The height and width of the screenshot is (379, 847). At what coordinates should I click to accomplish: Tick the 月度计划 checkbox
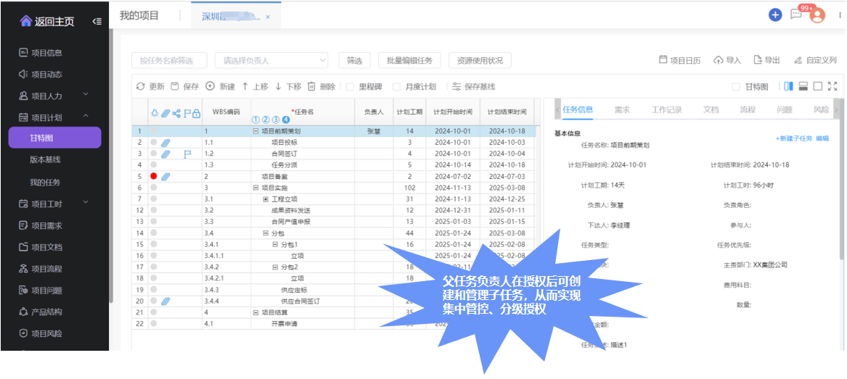coord(396,87)
